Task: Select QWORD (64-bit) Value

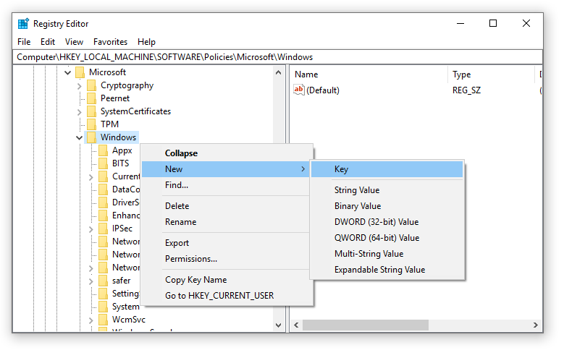Action: click(387, 238)
